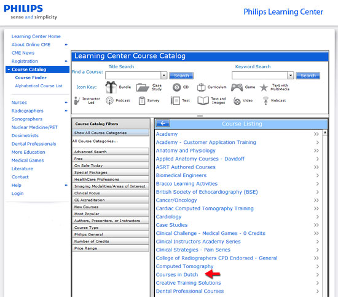Open the Cardiology category link
Image resolution: width=338 pixels, height=297 pixels.
168,217
